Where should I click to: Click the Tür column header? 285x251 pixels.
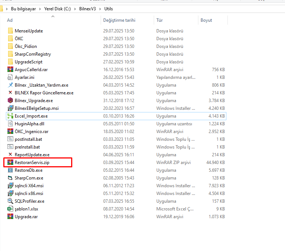pos(160,20)
